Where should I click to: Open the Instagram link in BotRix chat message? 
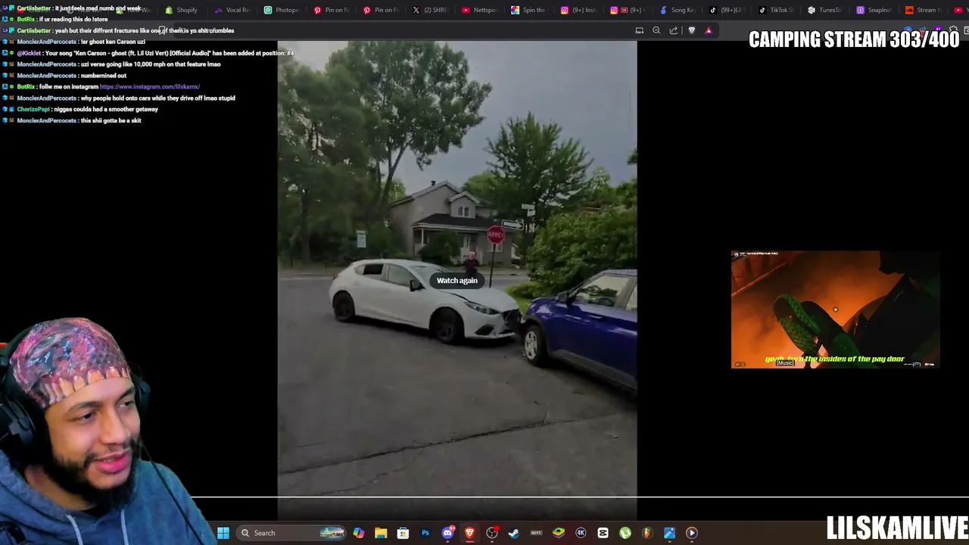coord(150,87)
